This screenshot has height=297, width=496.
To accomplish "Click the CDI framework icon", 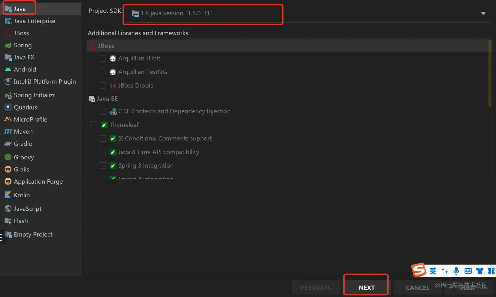I will 113,111.
